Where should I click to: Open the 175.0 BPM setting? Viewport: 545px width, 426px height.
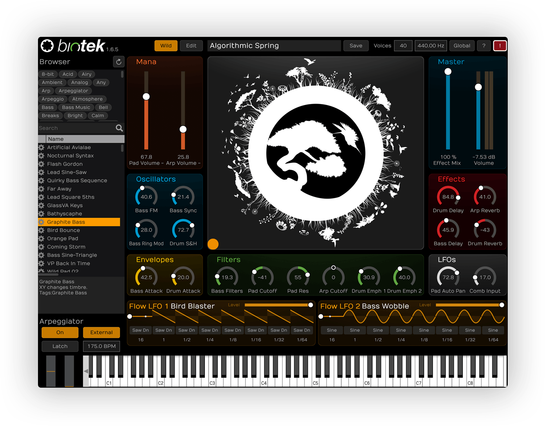click(x=101, y=346)
